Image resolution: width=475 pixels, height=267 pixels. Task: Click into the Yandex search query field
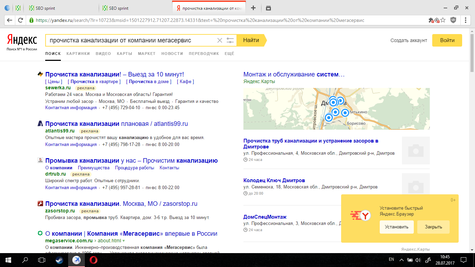(x=130, y=40)
